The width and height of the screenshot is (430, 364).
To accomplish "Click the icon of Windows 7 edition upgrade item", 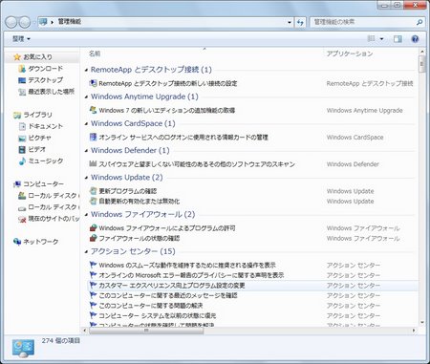I will pos(93,110).
